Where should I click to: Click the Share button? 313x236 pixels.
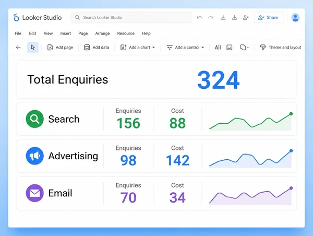(x=269, y=17)
